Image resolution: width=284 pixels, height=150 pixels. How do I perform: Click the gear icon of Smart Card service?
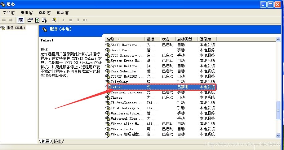pyautogui.click(x=108, y=50)
